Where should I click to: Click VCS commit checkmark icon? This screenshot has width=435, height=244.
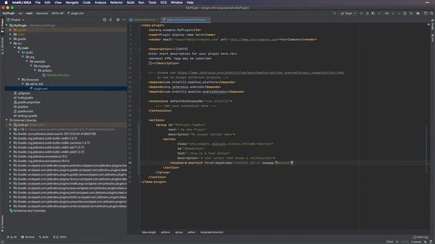coord(399,14)
